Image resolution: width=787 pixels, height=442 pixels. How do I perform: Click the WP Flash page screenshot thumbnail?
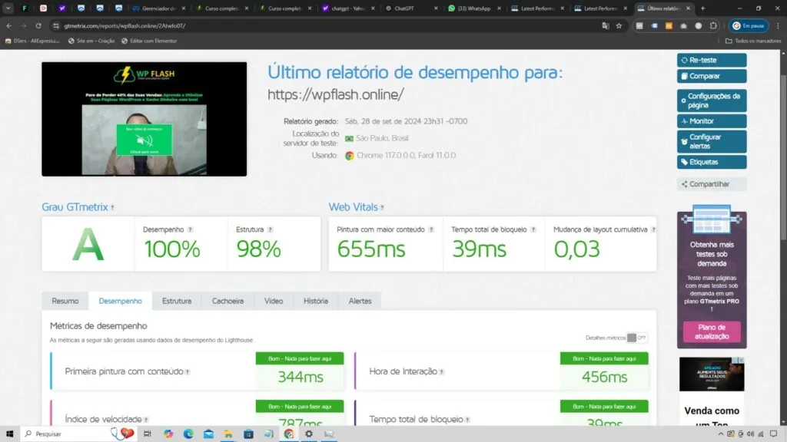(144, 119)
